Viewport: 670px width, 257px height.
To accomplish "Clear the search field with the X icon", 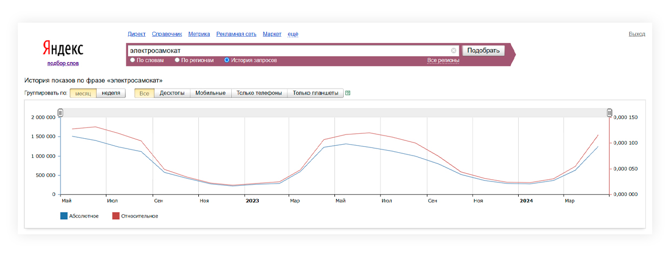I will coord(454,50).
